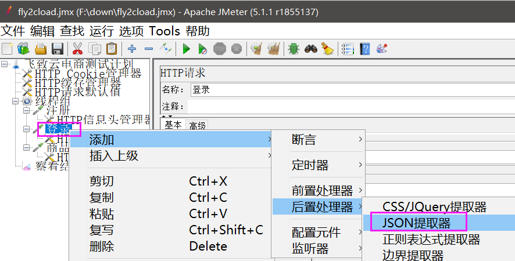Click the grey STOP icon
Screen dimensions: 515x261
pyautogui.click(x=220, y=49)
